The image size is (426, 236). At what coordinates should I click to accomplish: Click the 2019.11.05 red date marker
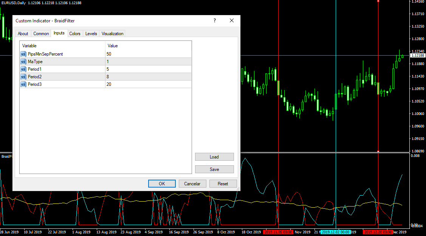coord(278,232)
